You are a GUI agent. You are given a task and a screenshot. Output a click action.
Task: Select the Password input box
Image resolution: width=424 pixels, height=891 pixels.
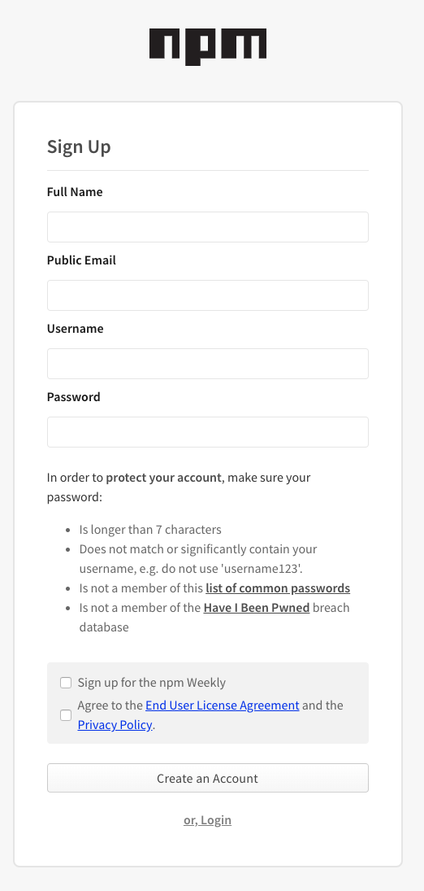click(208, 432)
